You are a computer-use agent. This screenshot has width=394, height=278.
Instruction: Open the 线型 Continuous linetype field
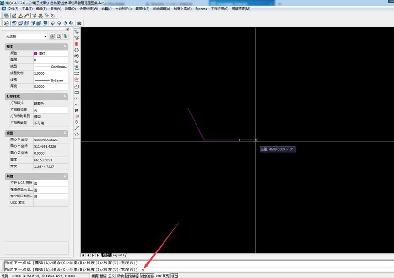pos(51,67)
